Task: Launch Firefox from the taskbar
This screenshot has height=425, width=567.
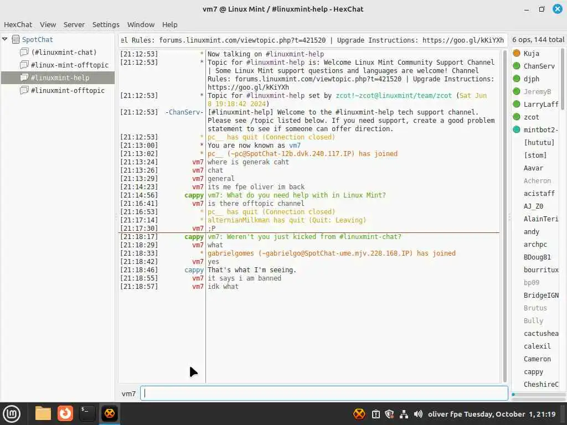Action: [x=65, y=413]
